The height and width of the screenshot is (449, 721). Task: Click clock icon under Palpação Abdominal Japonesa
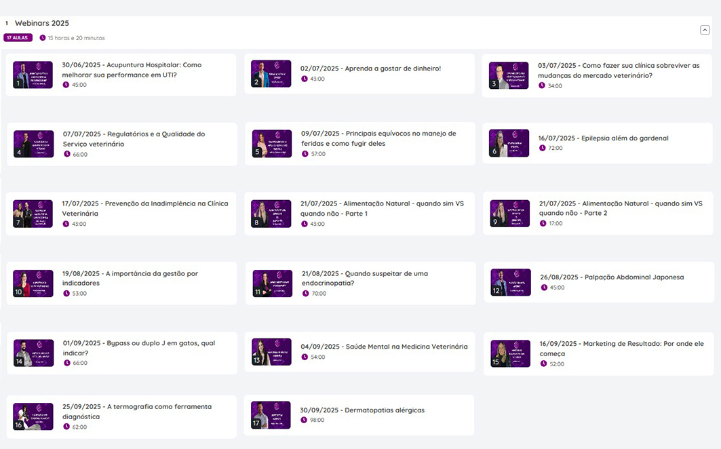point(544,288)
